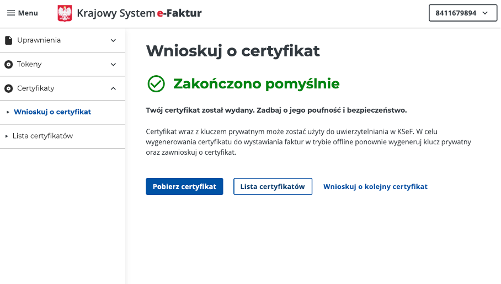
Task: Click the hamburger Menu icon
Action: [x=11, y=13]
